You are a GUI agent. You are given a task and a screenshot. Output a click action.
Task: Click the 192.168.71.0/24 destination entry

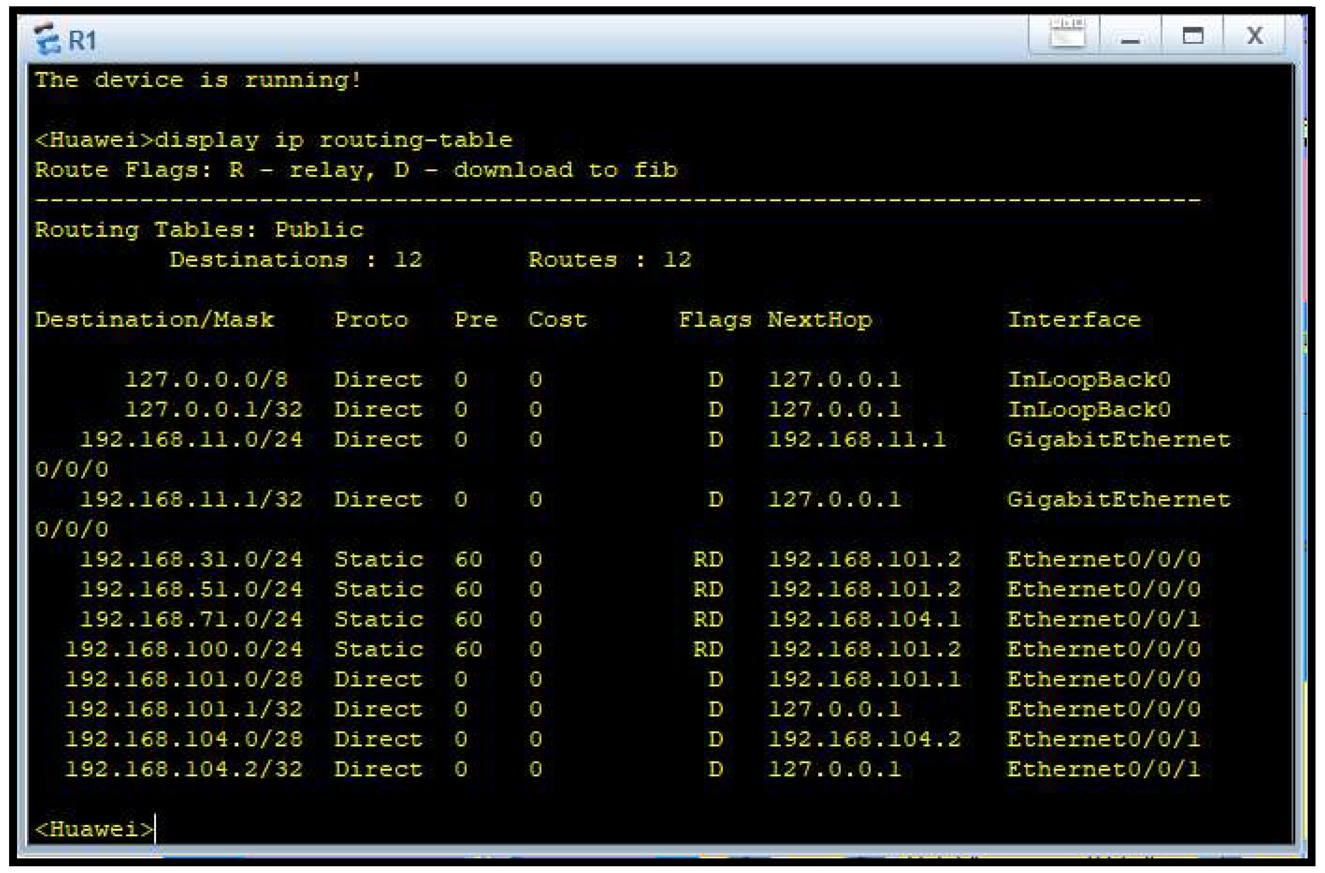191,619
